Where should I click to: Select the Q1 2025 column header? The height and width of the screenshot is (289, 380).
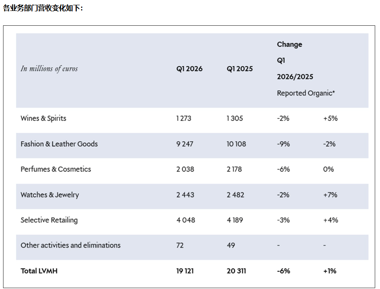pos(239,69)
